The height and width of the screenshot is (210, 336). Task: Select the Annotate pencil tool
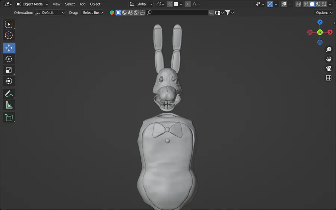point(9,94)
